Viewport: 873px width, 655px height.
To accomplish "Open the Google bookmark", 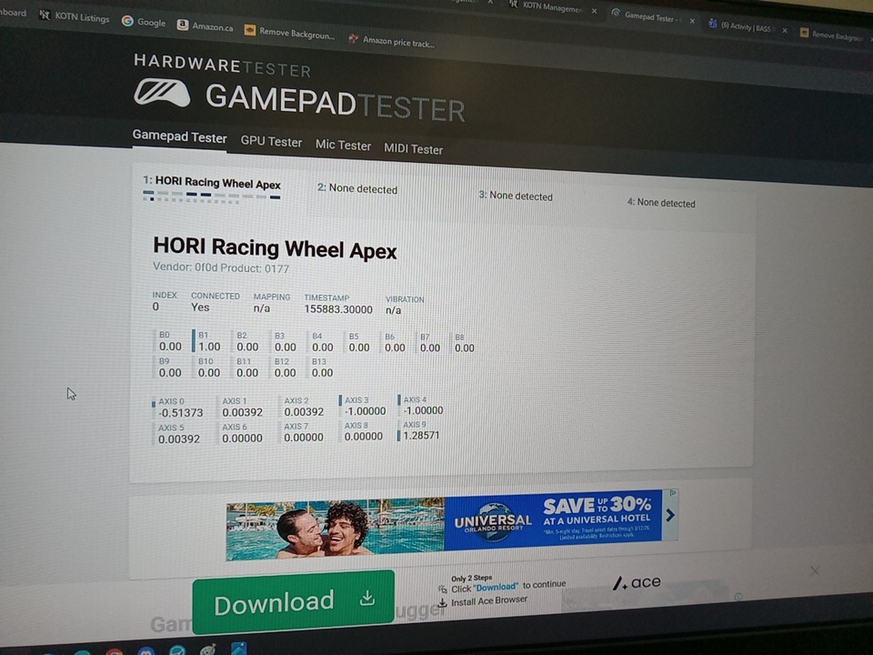I will point(144,22).
